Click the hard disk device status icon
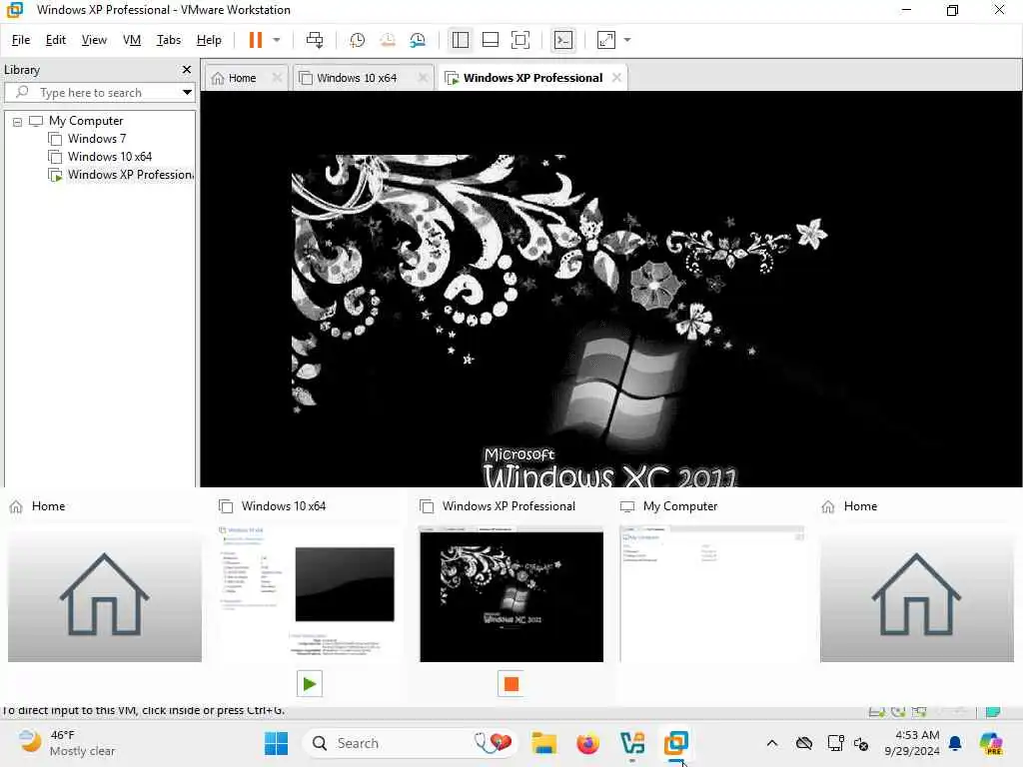The image size is (1023, 767). coord(877,711)
